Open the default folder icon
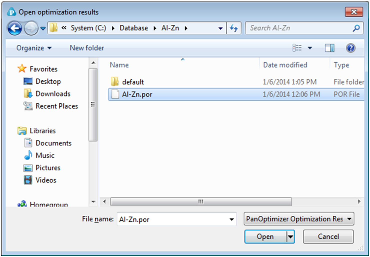This screenshot has width=370, height=257. pos(115,82)
